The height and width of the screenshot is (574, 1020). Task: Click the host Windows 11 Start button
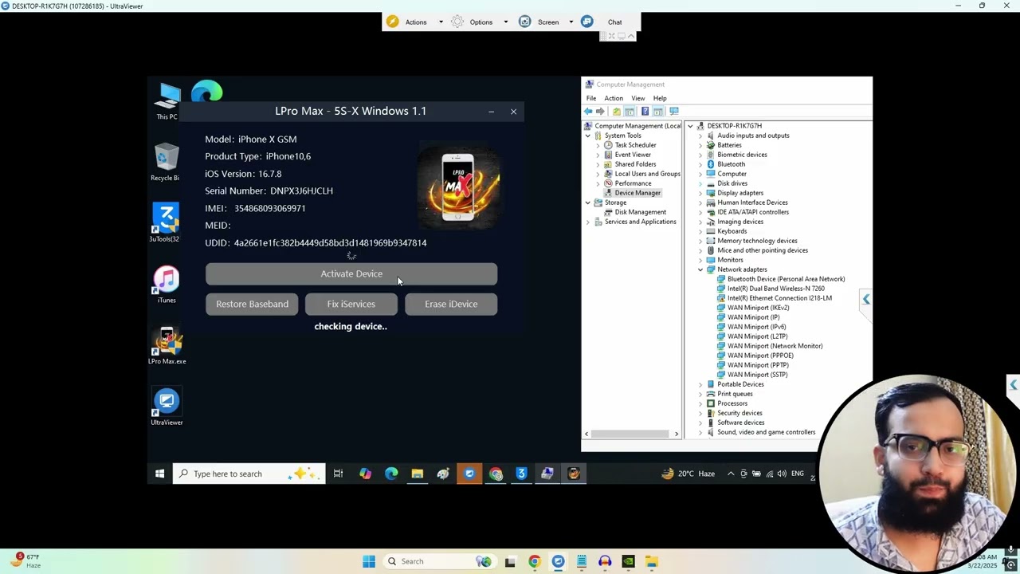point(369,561)
